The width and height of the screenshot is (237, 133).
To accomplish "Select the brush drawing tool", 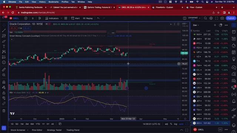I will click(4, 41).
